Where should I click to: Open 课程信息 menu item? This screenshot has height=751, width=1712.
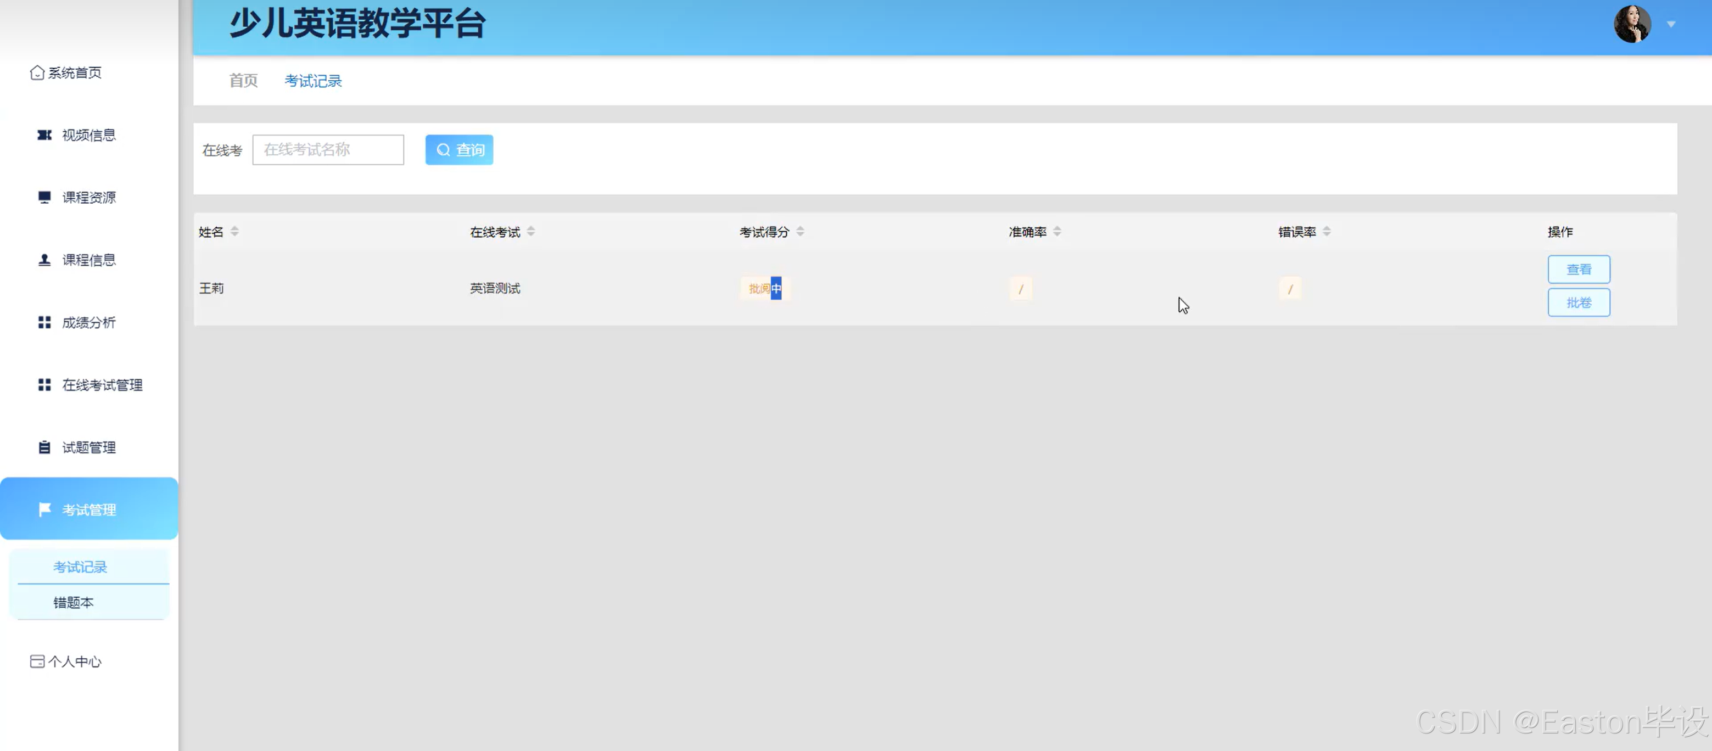[89, 260]
